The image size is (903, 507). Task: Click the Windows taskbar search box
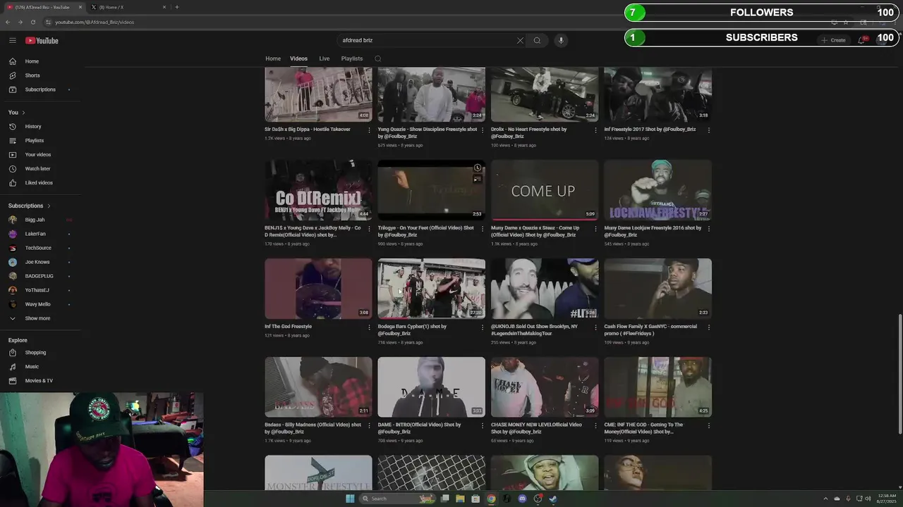pyautogui.click(x=396, y=499)
